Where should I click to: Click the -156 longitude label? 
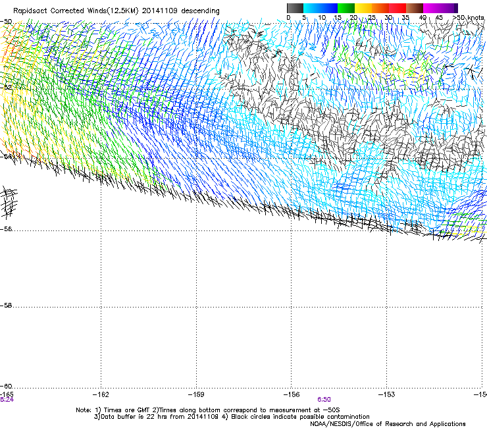coord(292,394)
